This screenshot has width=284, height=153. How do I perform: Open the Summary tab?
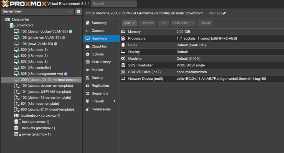pyautogui.click(x=102, y=23)
